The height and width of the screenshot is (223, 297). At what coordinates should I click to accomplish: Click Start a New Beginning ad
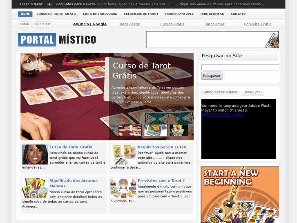point(240,195)
